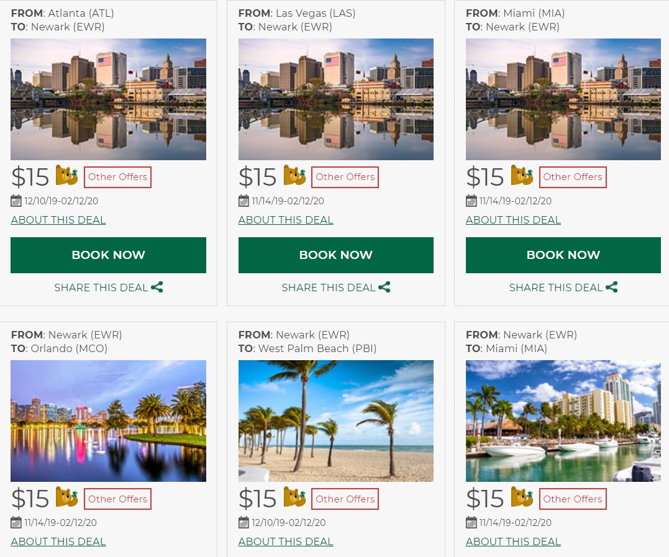This screenshot has height=557, width=669.
Task: View Other Offers for Newark to Miami
Action: click(x=573, y=499)
